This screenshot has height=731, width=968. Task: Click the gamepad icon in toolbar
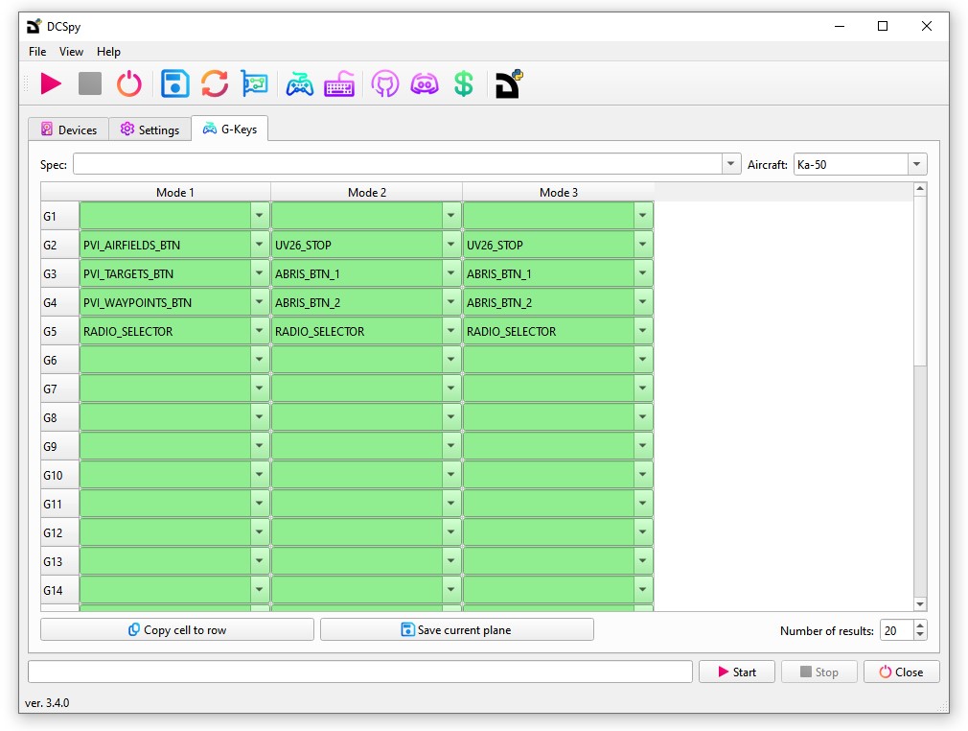300,84
